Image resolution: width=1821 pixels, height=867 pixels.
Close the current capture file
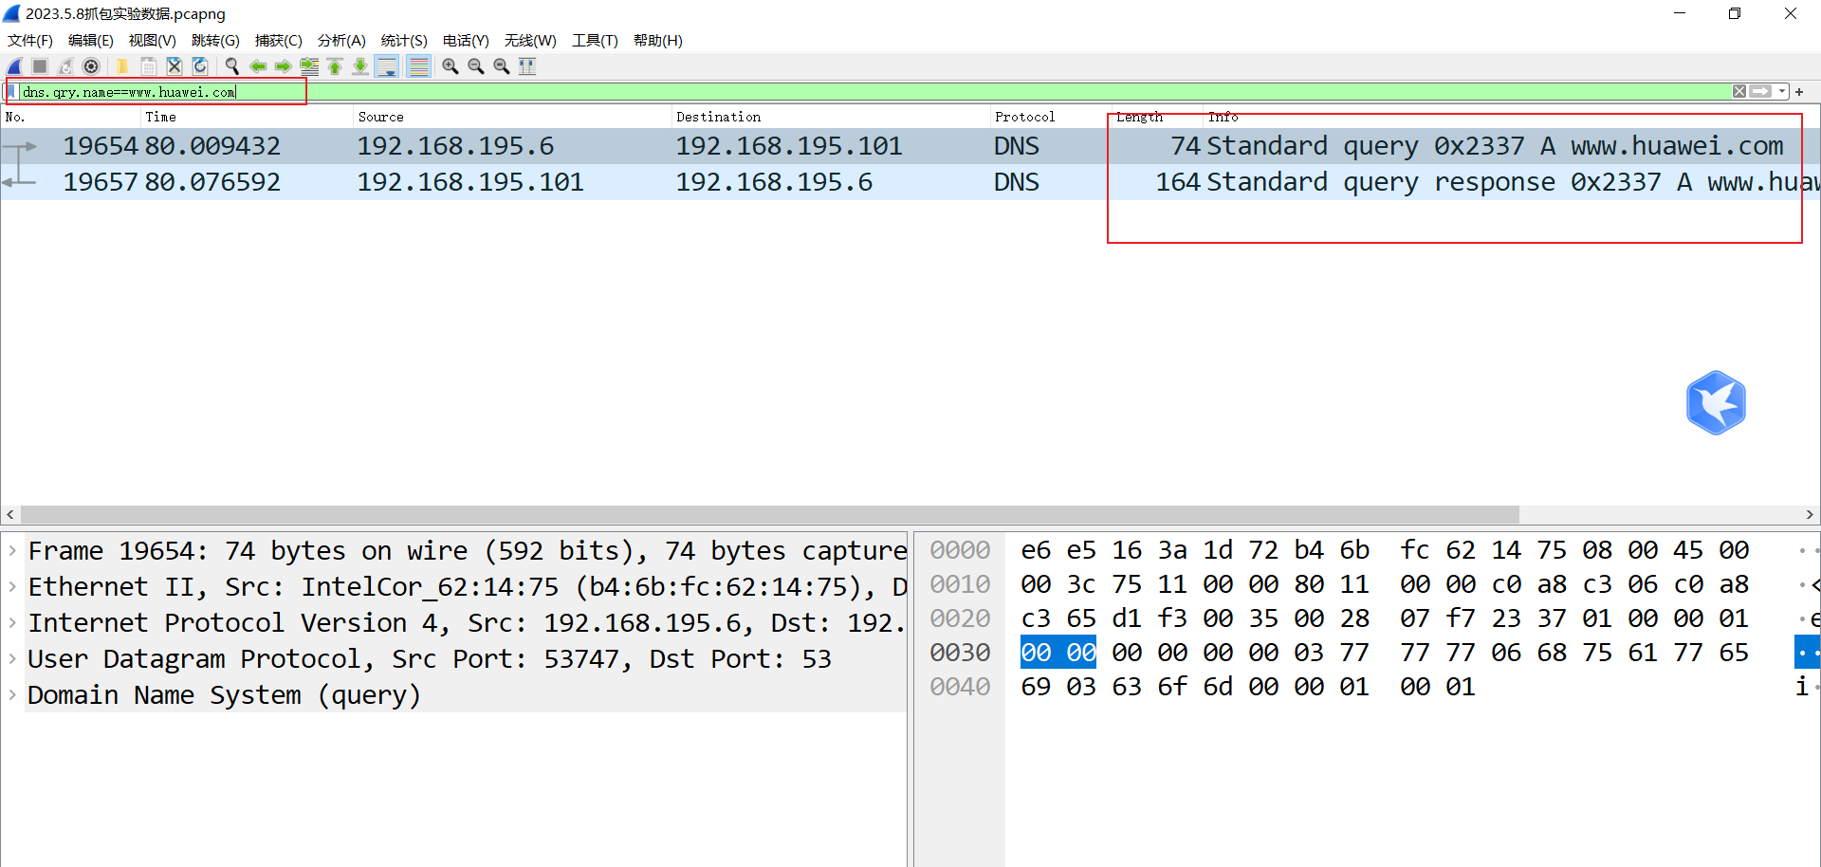click(x=175, y=66)
